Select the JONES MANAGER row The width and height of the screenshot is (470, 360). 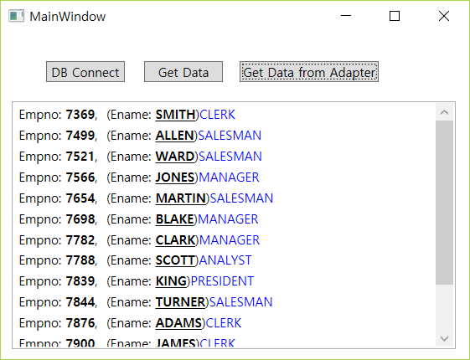pyautogui.click(x=225, y=177)
